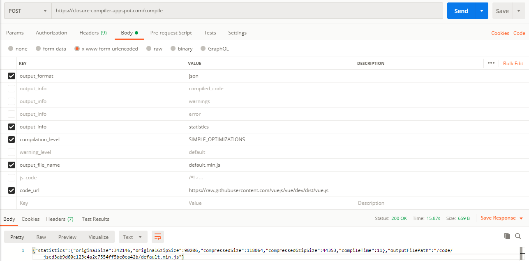Click the Save button

pos(502,11)
